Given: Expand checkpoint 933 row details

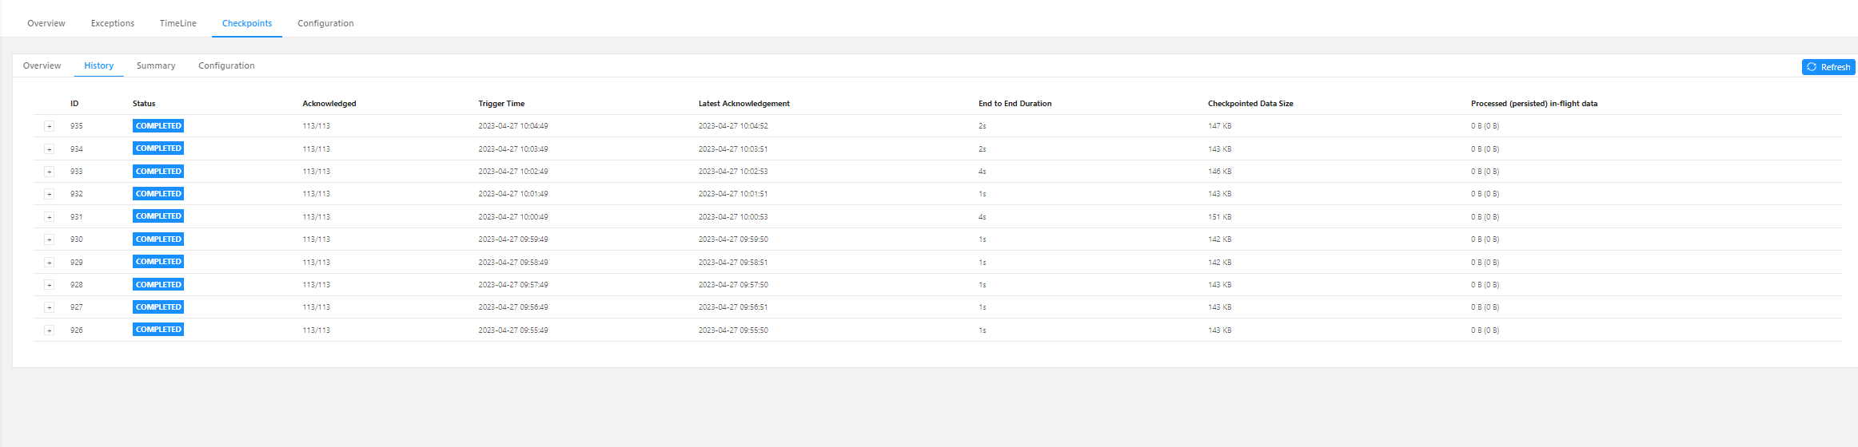Looking at the screenshot, I should [49, 172].
